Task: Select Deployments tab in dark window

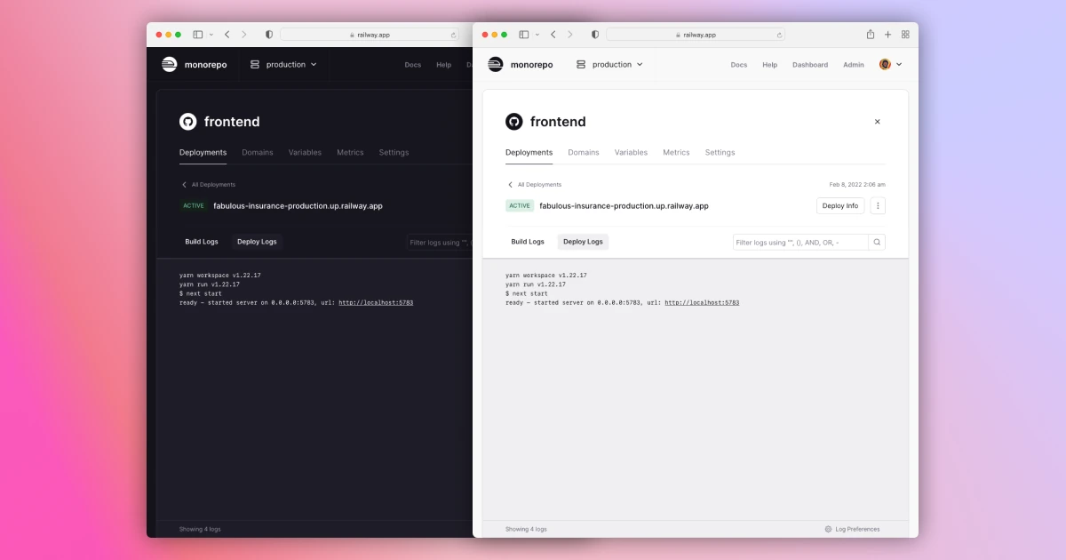Action: coord(203,152)
